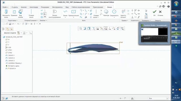Click Sketch View (Вид эскиза) icon
This screenshot has height=101, width=181.
click(x=21, y=13)
